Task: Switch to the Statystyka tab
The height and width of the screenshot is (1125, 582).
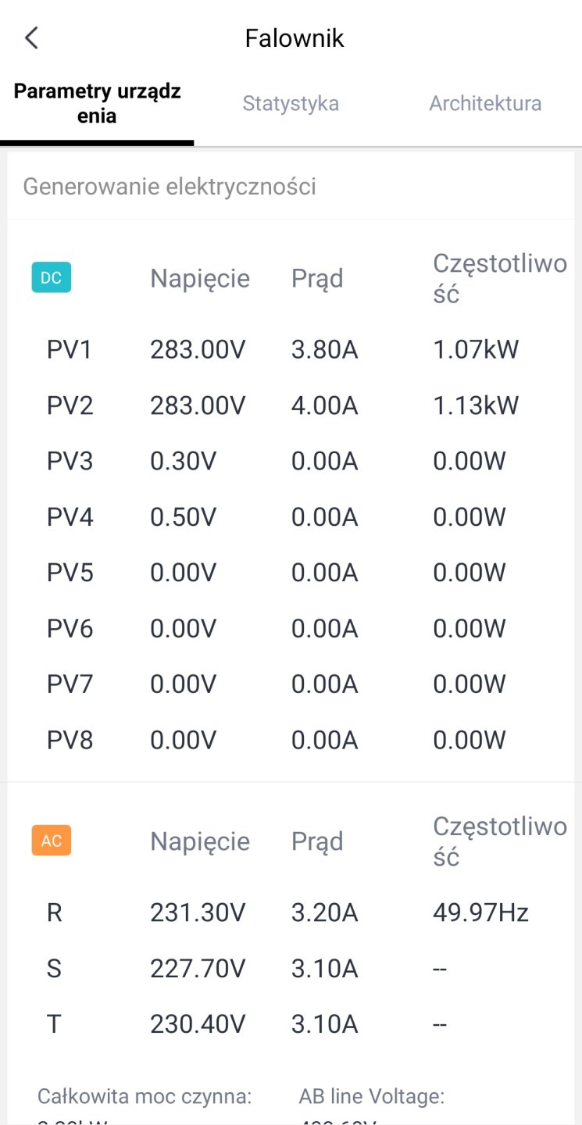Action: coord(291,104)
